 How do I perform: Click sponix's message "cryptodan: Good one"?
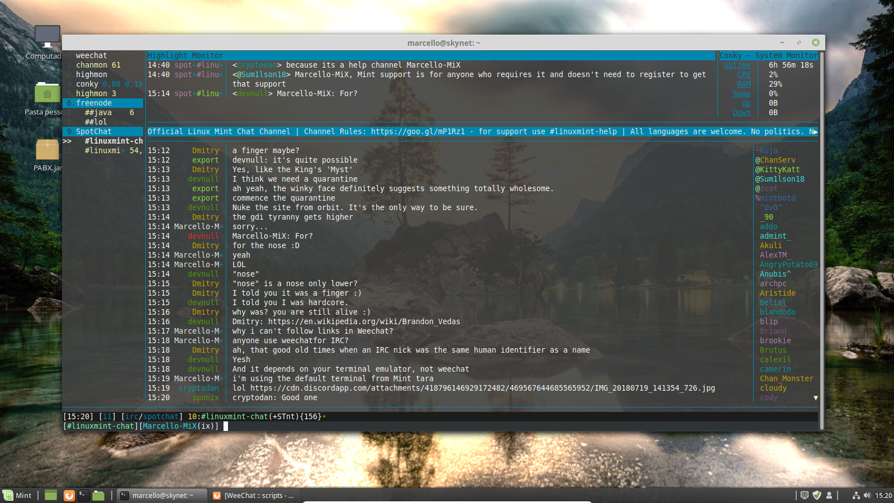274,397
